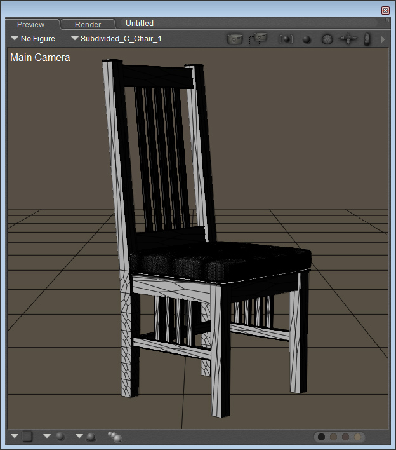
Task: Click the chair's top back rail
Action: click(x=157, y=76)
